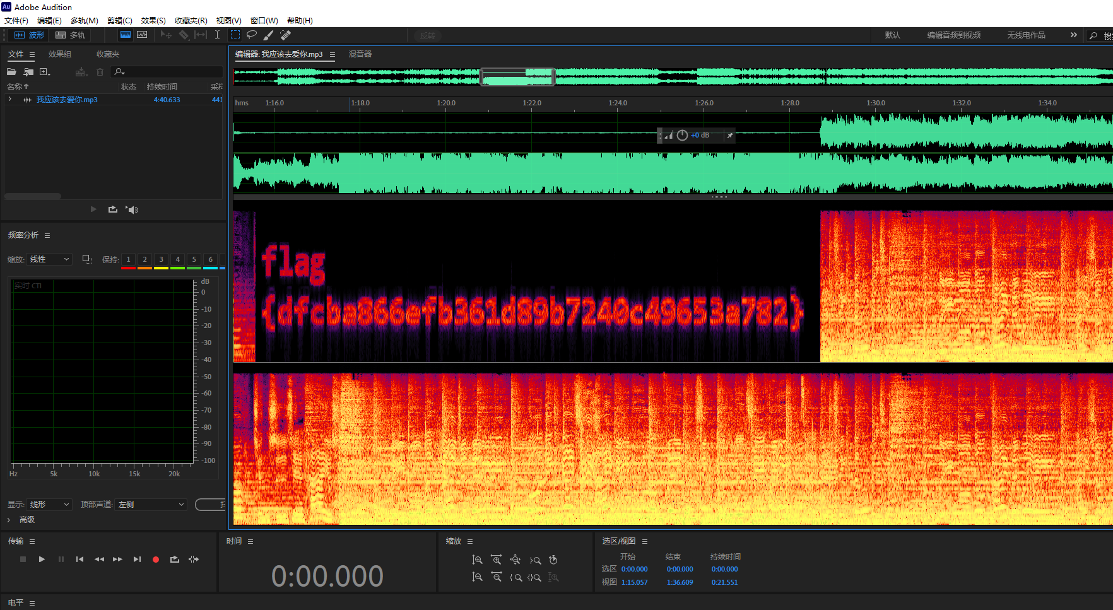This screenshot has width=1113, height=610.
Task: Toggle spectral pitch display button
Action: click(142, 35)
